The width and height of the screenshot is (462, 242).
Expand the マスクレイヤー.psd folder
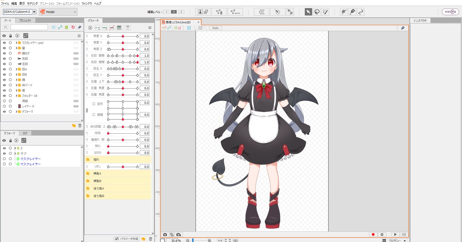[16, 43]
